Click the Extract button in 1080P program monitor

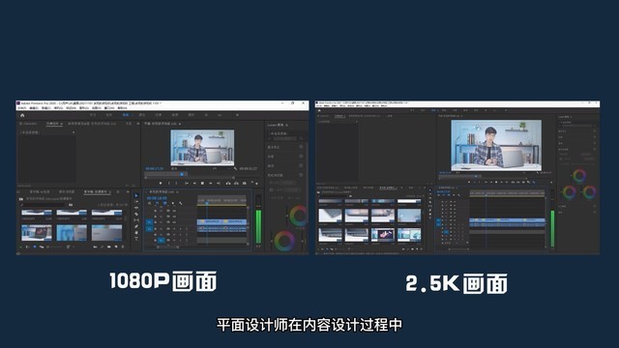[236, 183]
